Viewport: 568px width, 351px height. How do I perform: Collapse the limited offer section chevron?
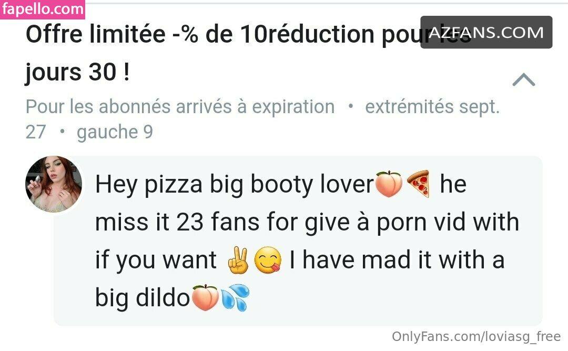pyautogui.click(x=523, y=80)
